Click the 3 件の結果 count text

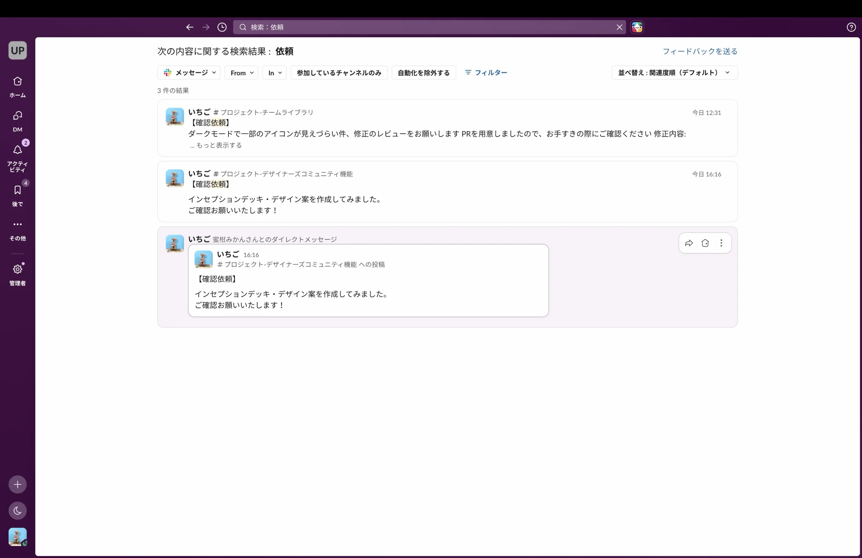(x=173, y=91)
